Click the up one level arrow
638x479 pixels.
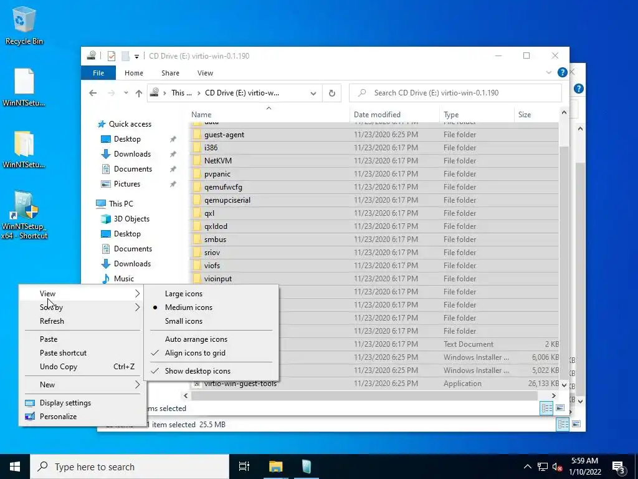[139, 94]
